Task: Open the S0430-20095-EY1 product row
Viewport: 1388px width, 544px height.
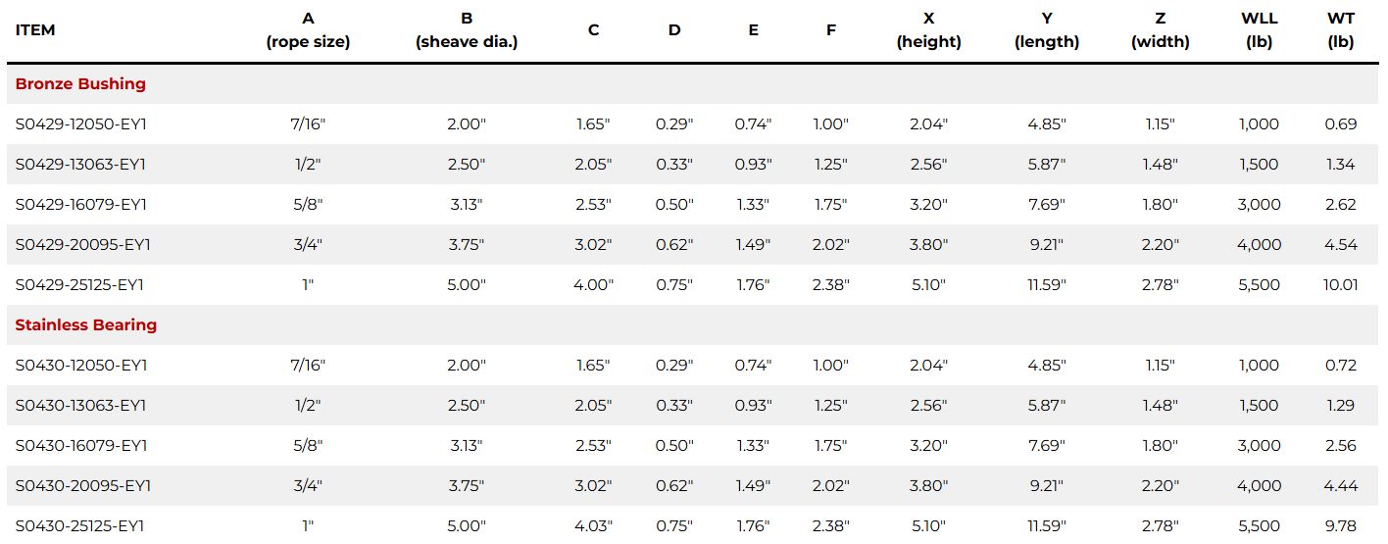Action: pyautogui.click(x=82, y=486)
